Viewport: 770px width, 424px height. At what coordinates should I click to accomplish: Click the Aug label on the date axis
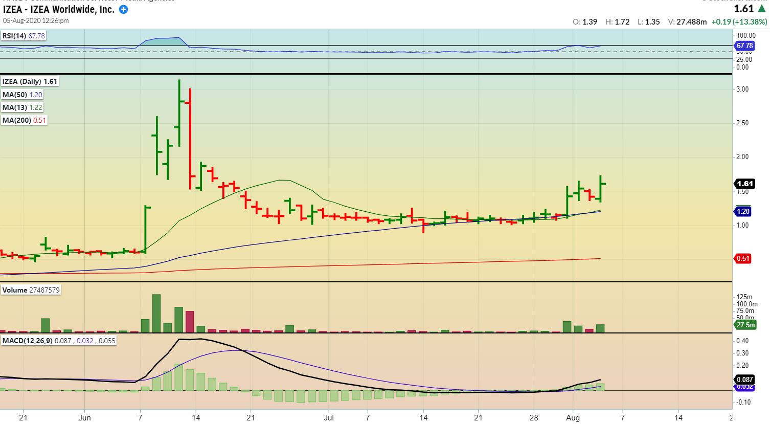[573, 418]
